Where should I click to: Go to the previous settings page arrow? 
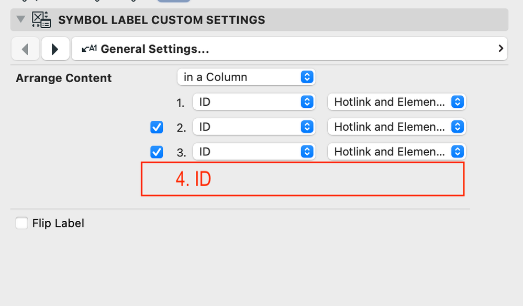[x=25, y=49]
